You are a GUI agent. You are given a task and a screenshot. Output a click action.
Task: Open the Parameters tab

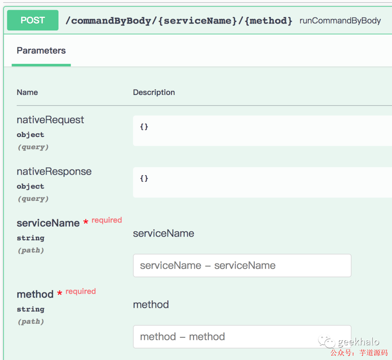pos(41,51)
